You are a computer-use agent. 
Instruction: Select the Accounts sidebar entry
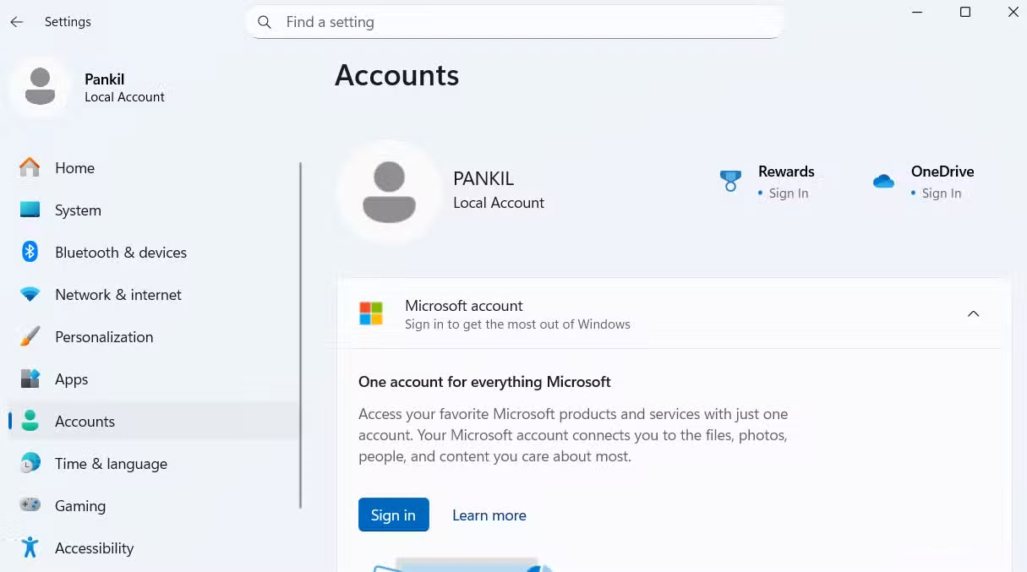point(85,421)
